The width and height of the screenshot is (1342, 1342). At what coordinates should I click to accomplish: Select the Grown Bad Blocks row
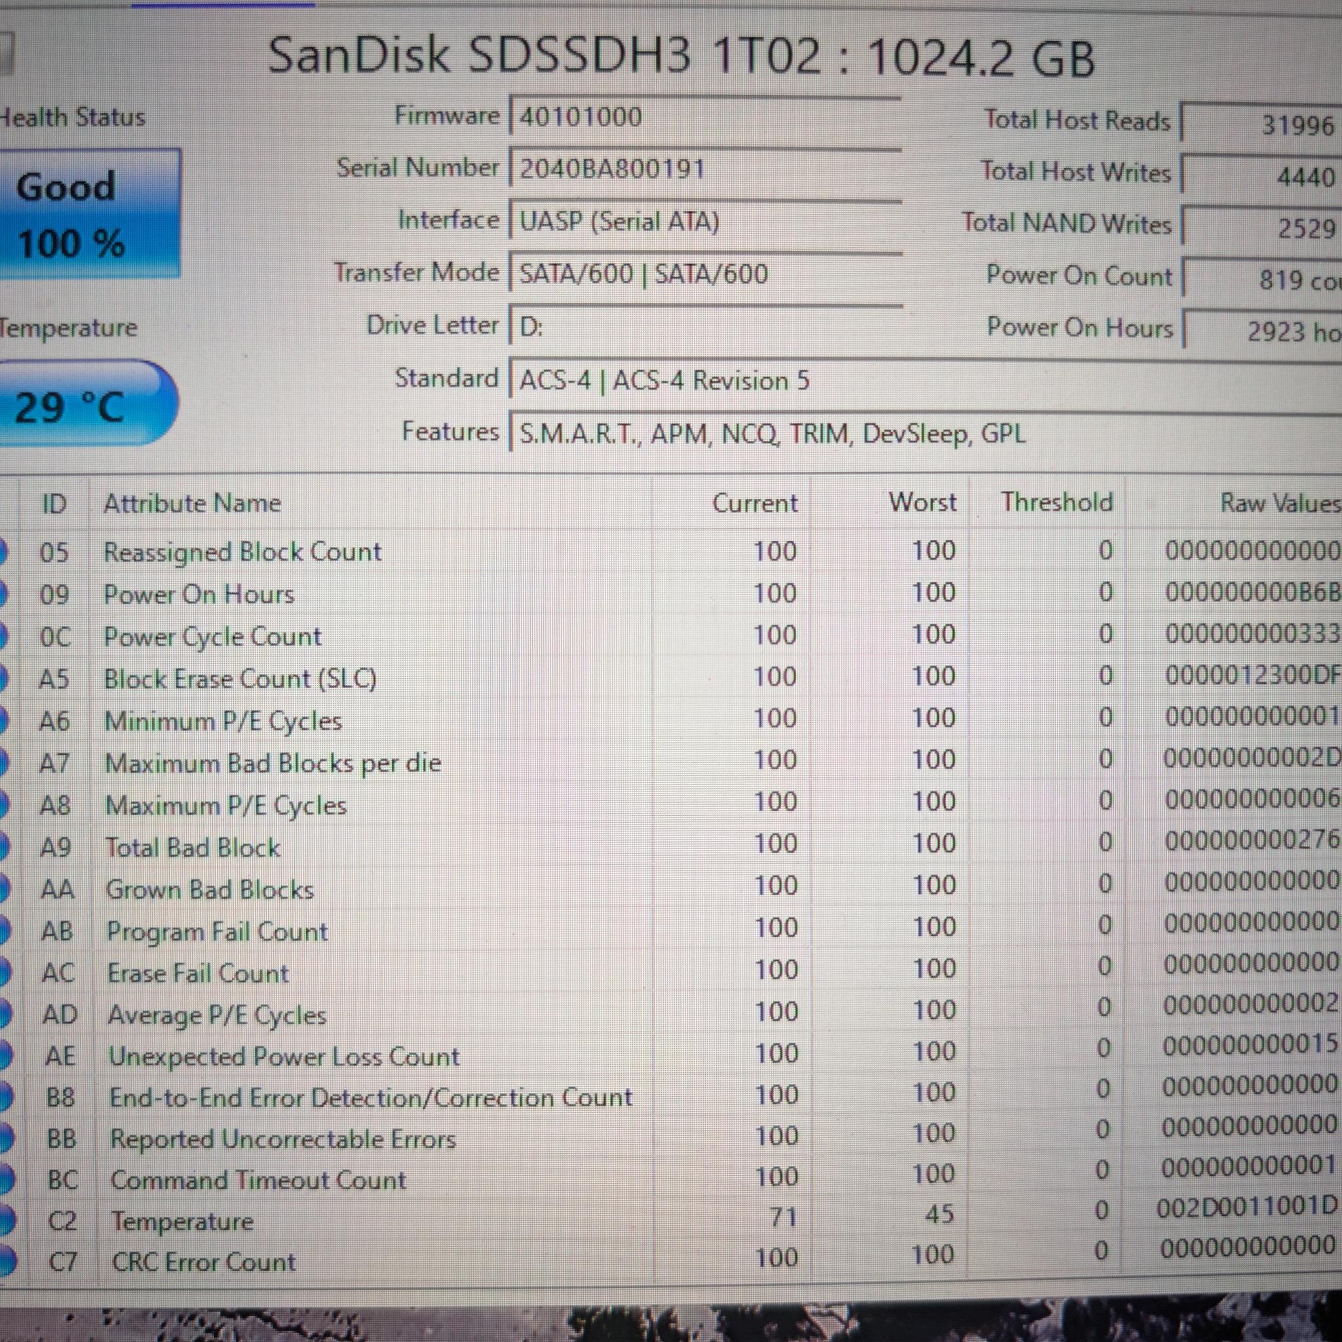pos(671,887)
